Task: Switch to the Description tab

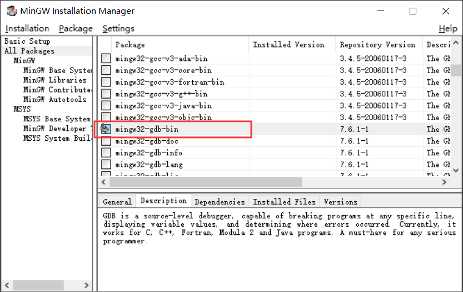Action: pos(163,201)
